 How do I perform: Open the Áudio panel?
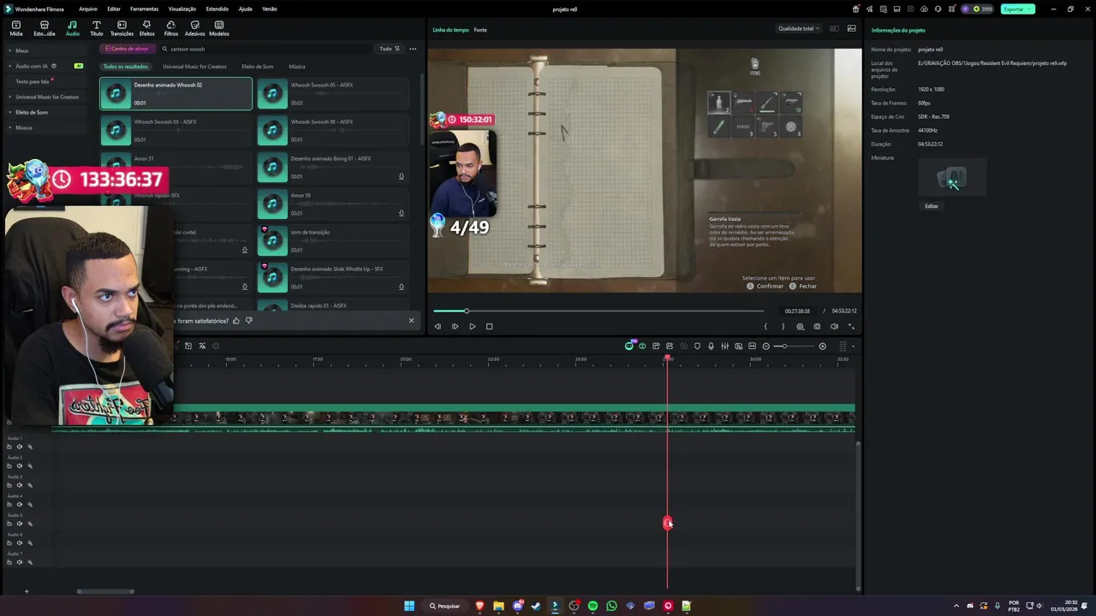[x=72, y=28]
